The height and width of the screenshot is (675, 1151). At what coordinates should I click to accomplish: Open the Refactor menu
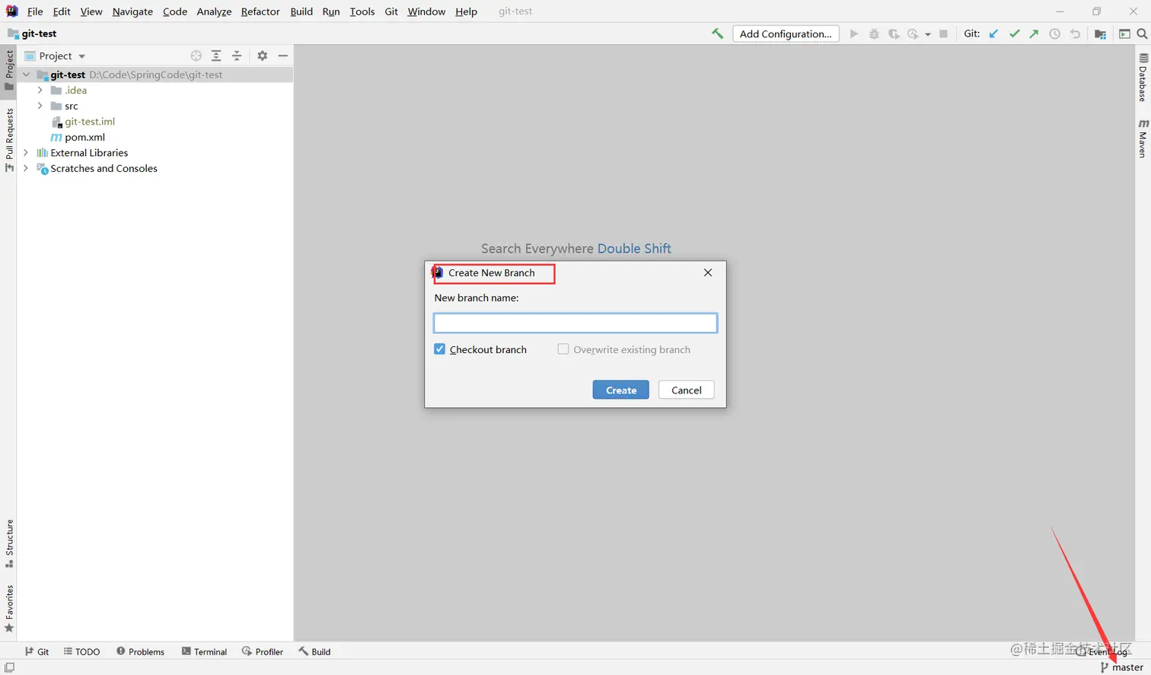(260, 11)
